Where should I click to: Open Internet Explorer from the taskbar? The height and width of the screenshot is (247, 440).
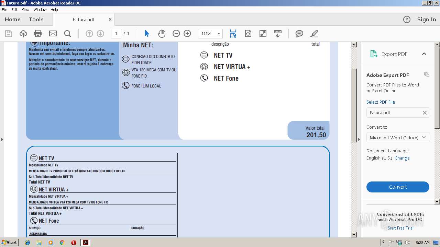(x=27, y=243)
